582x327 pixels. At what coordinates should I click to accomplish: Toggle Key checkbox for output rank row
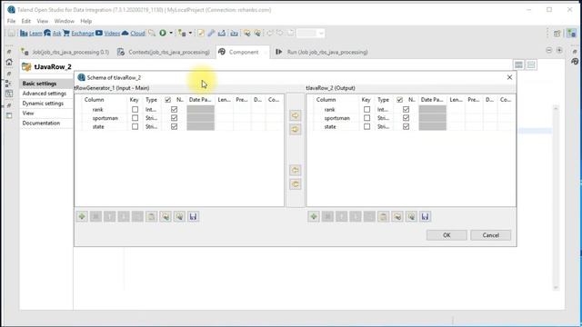click(367, 109)
